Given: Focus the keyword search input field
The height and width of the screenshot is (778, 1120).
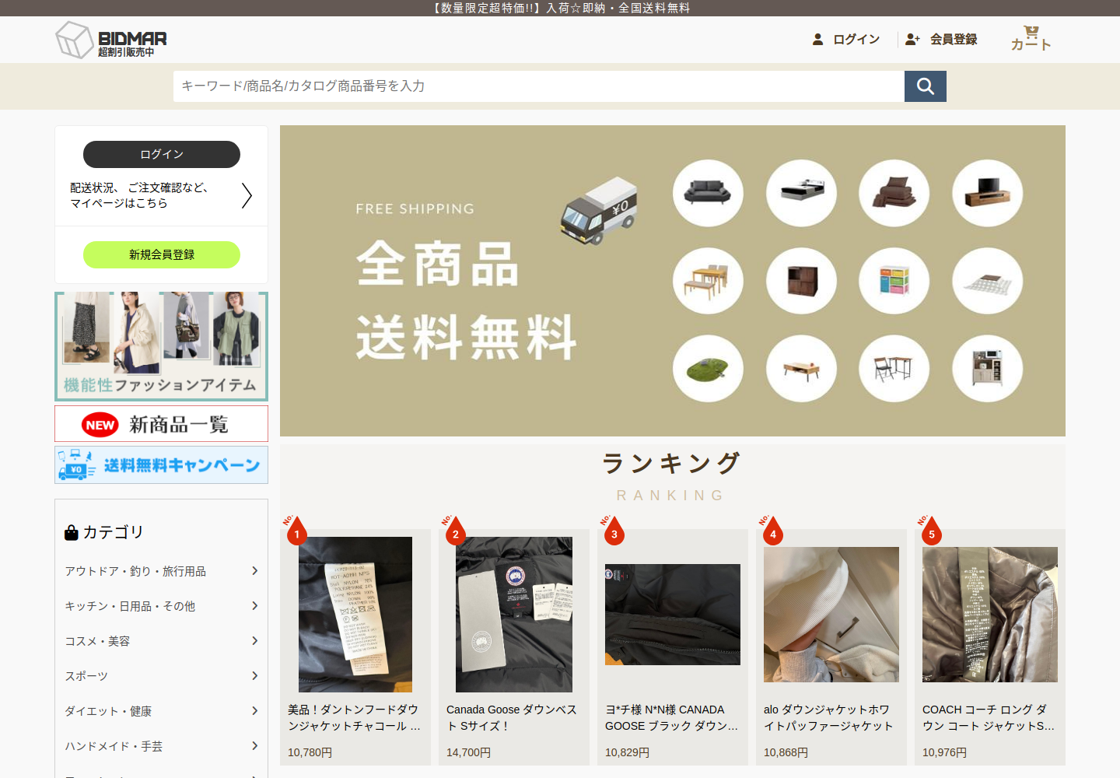Looking at the screenshot, I should (x=539, y=86).
